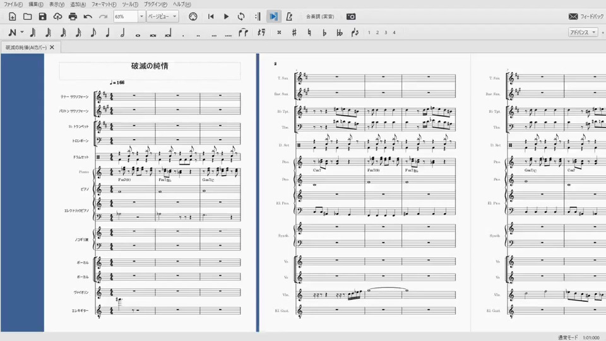Flip note direction icon
The height and width of the screenshot is (341, 606).
click(x=355, y=32)
